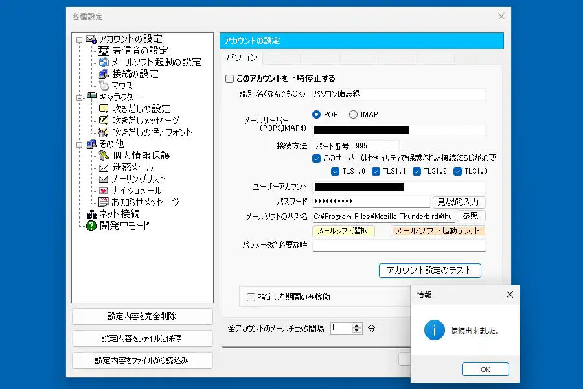Select the POP radio button

tap(316, 115)
